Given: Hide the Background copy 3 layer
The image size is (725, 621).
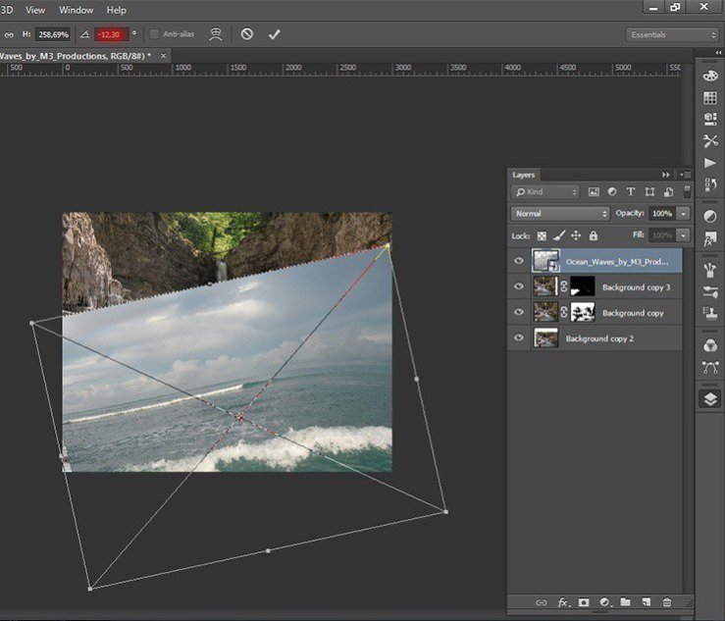Looking at the screenshot, I should [519, 287].
